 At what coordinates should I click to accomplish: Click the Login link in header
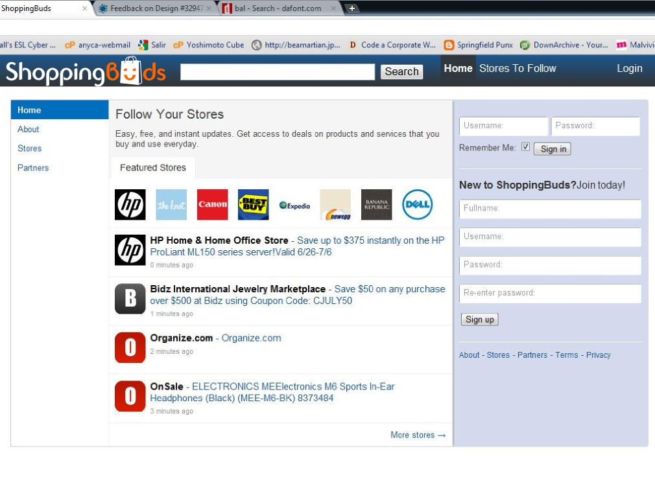(629, 68)
